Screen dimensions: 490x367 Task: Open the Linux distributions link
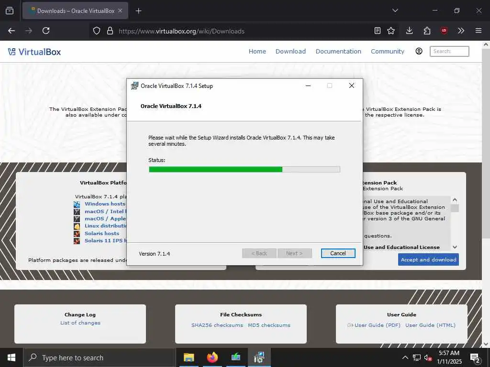(106, 226)
